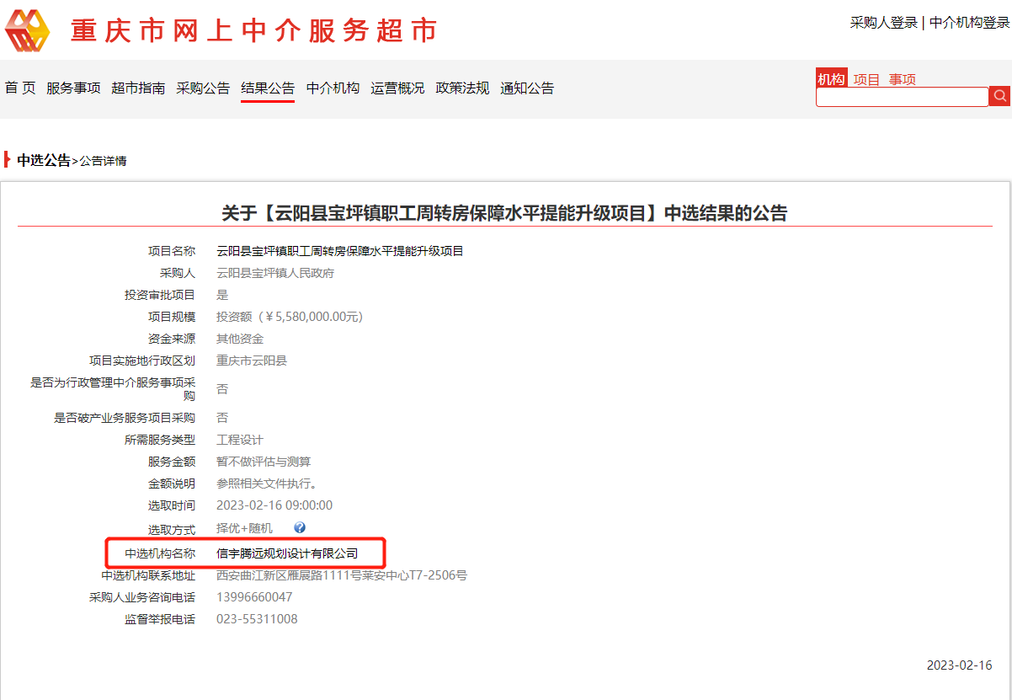Screen dimensions: 1012x700
Task: Click inside the search input field
Action: click(901, 95)
